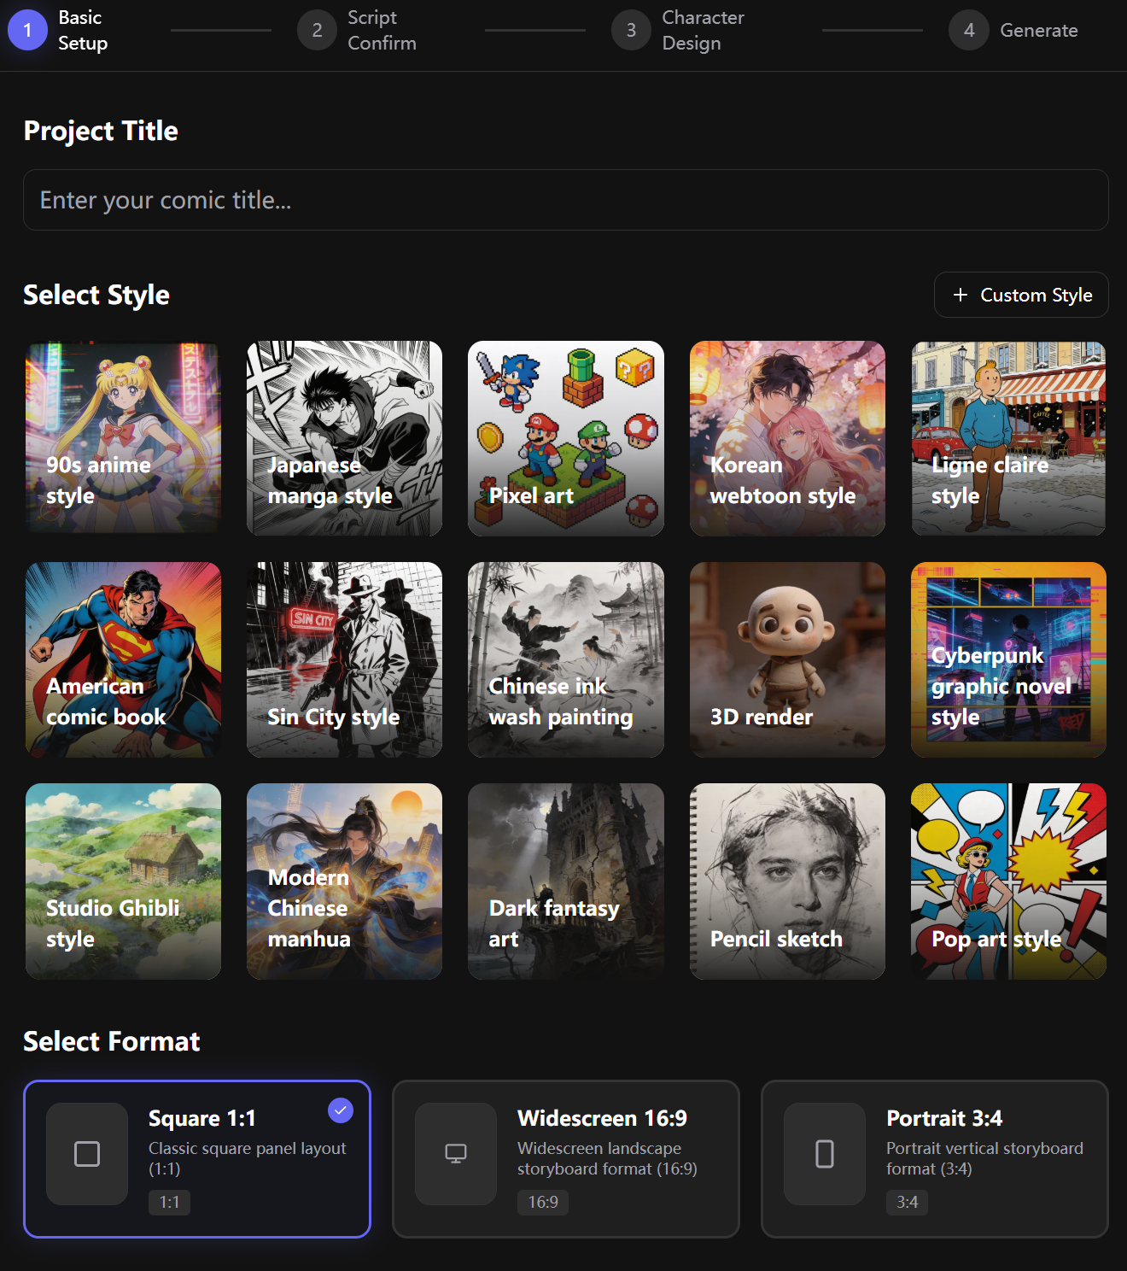Viewport: 1127px width, 1271px height.
Task: Click the step 4 Generate circle
Action: pyautogui.click(x=968, y=30)
